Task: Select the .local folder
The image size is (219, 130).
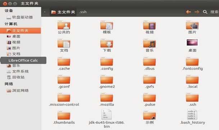Action: tap(192, 82)
